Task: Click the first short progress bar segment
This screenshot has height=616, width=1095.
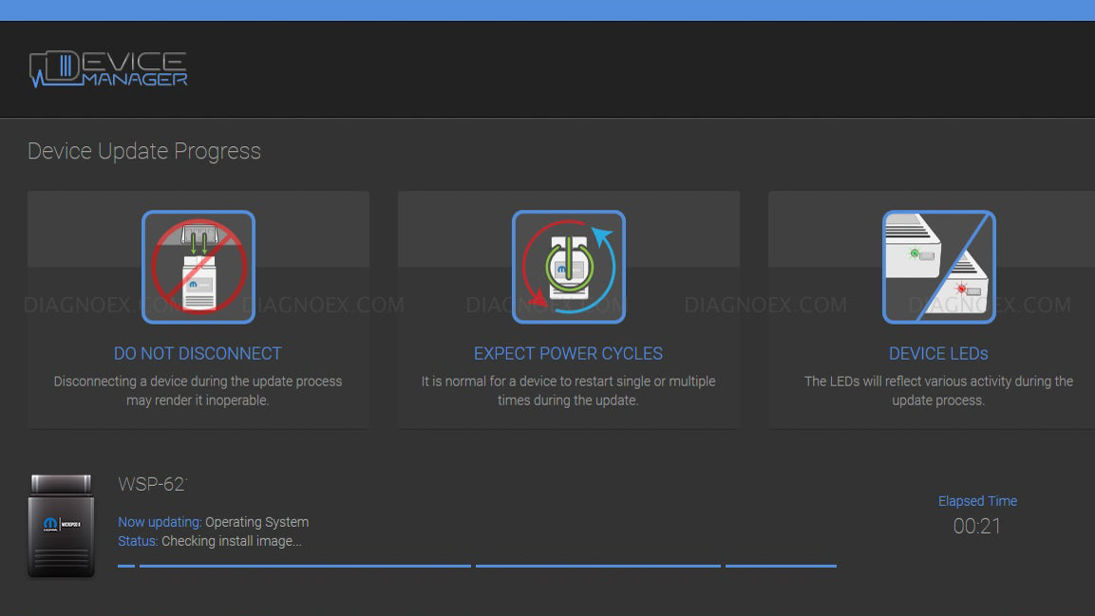Action: (x=126, y=566)
